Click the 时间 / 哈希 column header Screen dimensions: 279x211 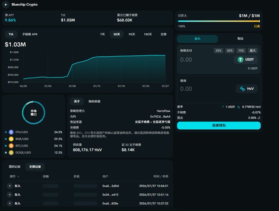tap(161, 176)
